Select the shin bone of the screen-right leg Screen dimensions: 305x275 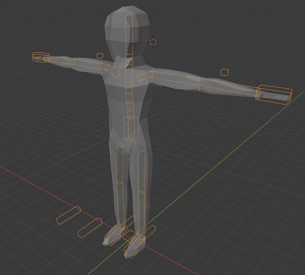point(142,214)
